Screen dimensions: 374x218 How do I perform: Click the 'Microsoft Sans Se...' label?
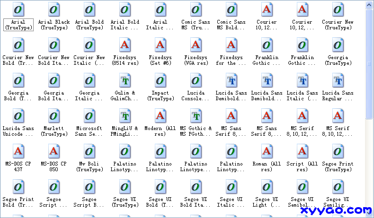click(89, 131)
